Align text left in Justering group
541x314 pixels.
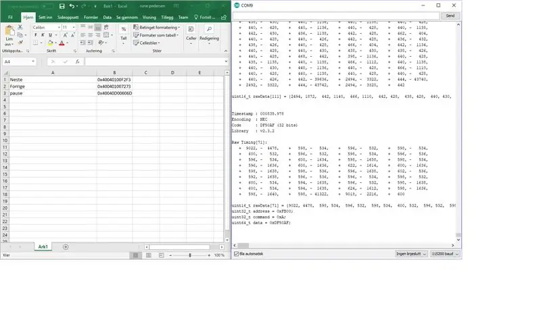(83, 35)
